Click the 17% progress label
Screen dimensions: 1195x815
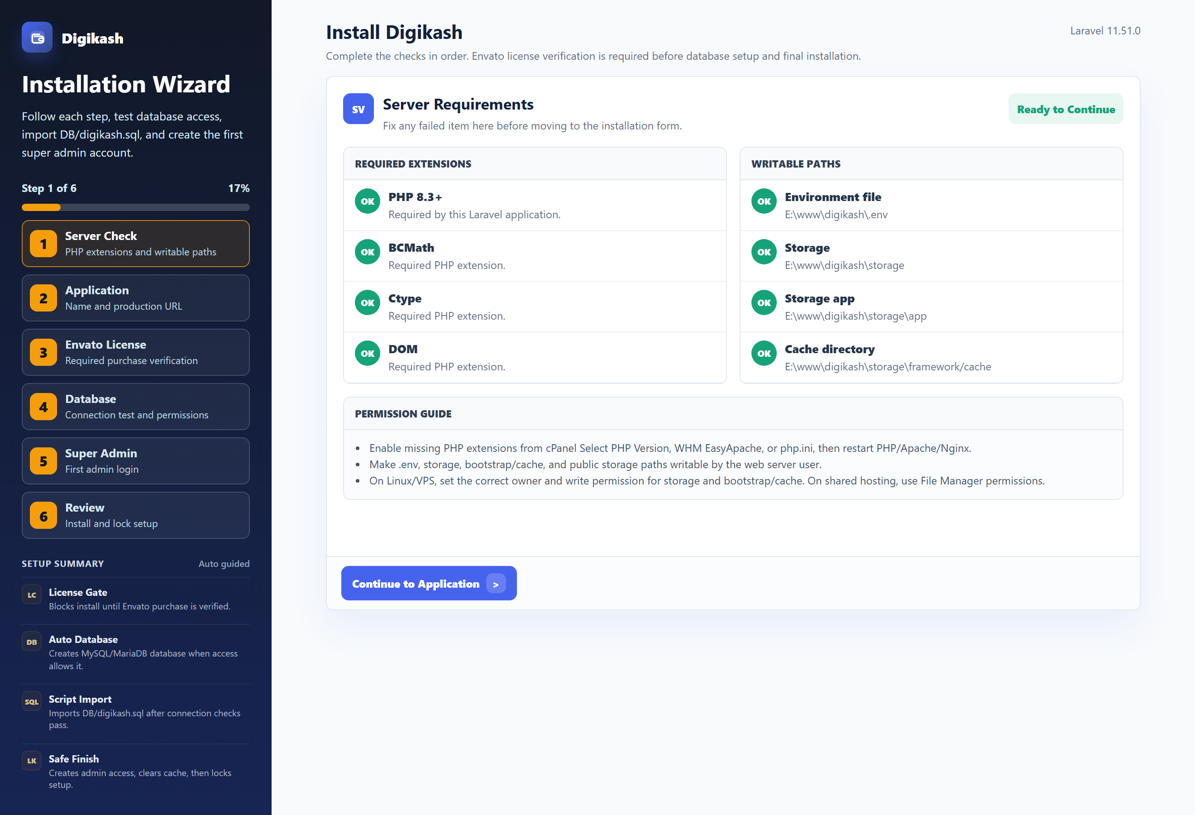(x=239, y=188)
